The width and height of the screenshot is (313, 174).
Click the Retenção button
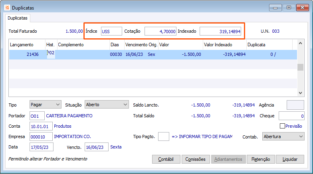[x=261, y=159]
